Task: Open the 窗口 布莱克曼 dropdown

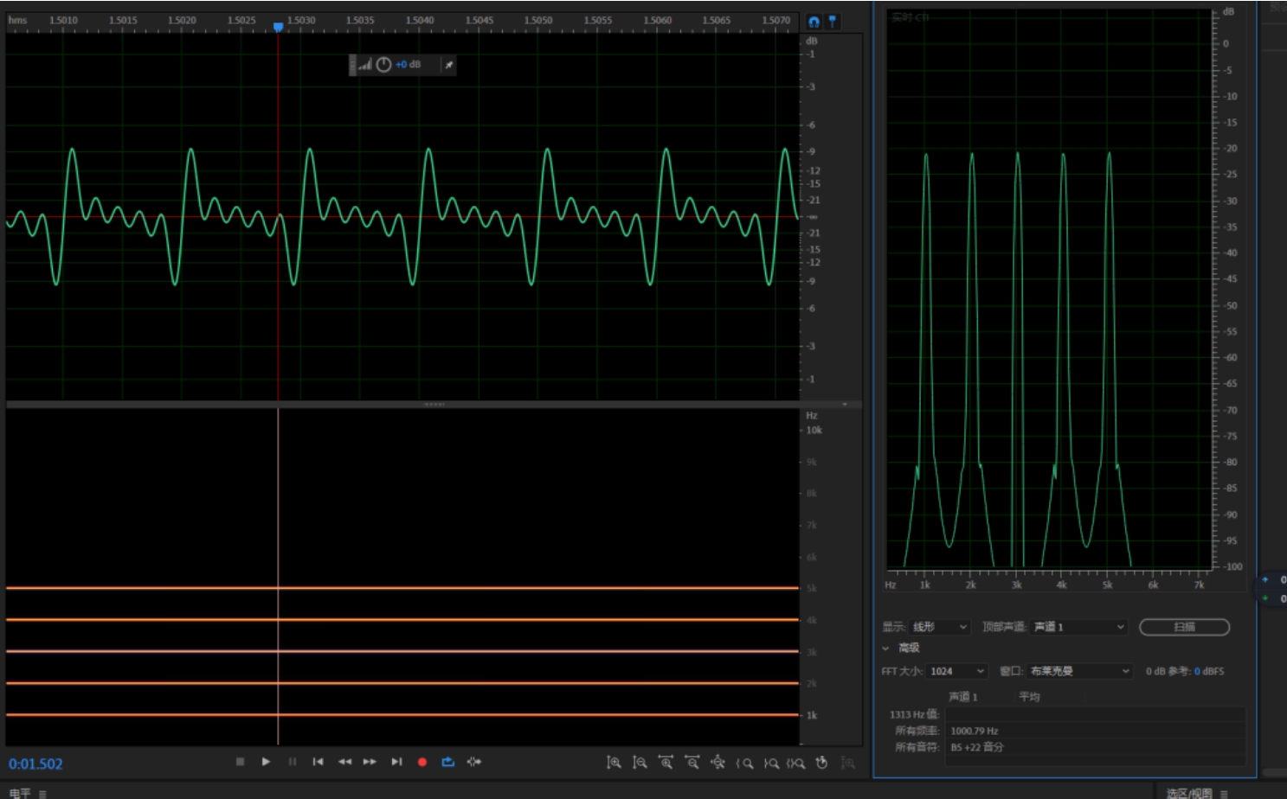Action: pyautogui.click(x=1079, y=671)
